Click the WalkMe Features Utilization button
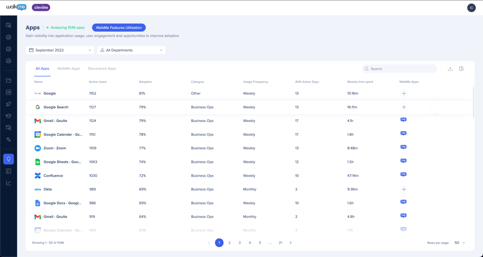This screenshot has height=257, width=483. pyautogui.click(x=119, y=28)
